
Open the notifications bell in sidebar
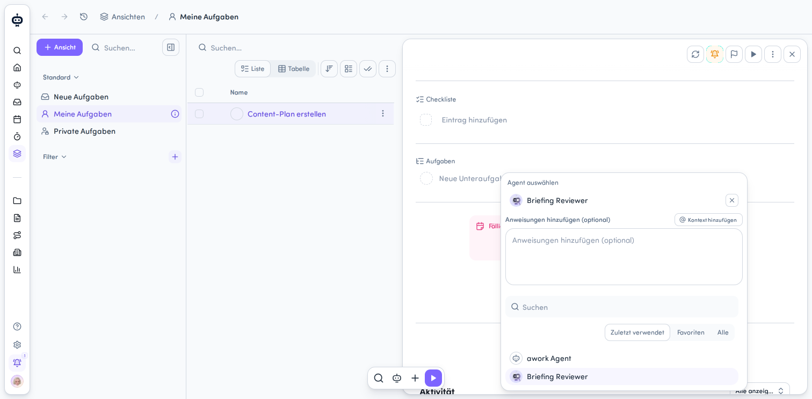tap(17, 363)
